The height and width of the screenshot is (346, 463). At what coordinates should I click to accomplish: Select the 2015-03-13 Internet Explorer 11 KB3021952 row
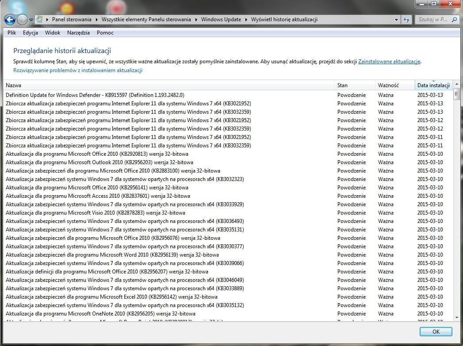(227, 104)
